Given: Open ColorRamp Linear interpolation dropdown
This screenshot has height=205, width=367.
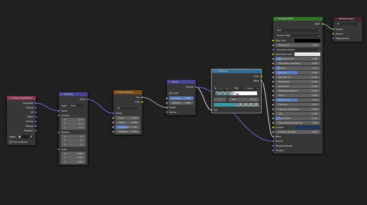Looking at the screenshot, I should (253, 88).
